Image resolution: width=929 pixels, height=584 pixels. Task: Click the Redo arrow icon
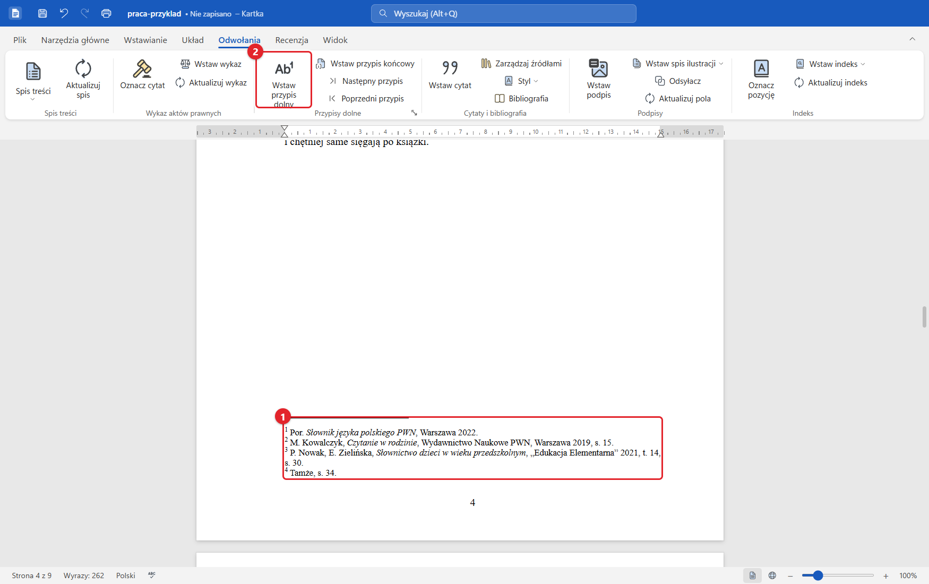coord(85,13)
